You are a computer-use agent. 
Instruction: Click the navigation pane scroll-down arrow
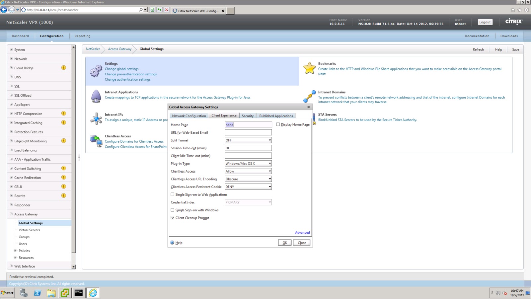click(74, 266)
